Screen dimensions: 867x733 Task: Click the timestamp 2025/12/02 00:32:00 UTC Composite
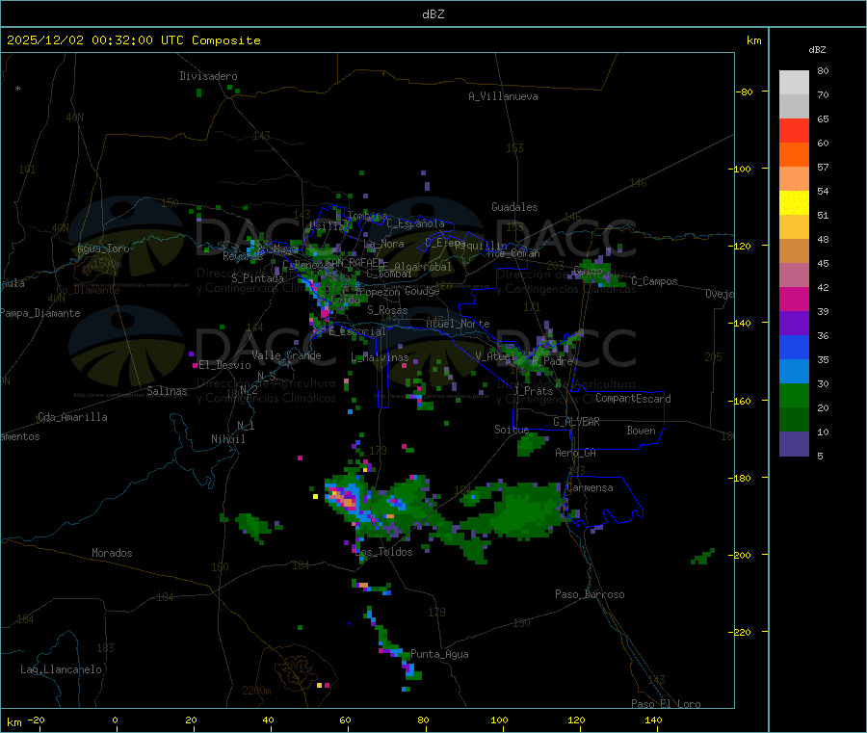(x=133, y=40)
